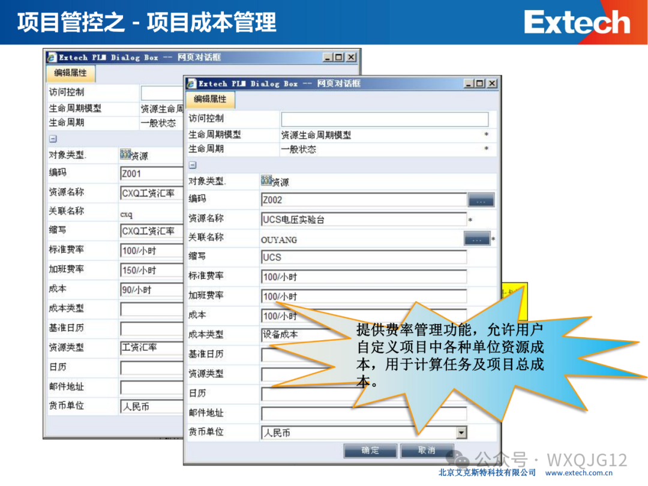This screenshot has width=648, height=486.
Task: Click the 100/小时 标准费率 field in back dialog
Action: point(151,250)
